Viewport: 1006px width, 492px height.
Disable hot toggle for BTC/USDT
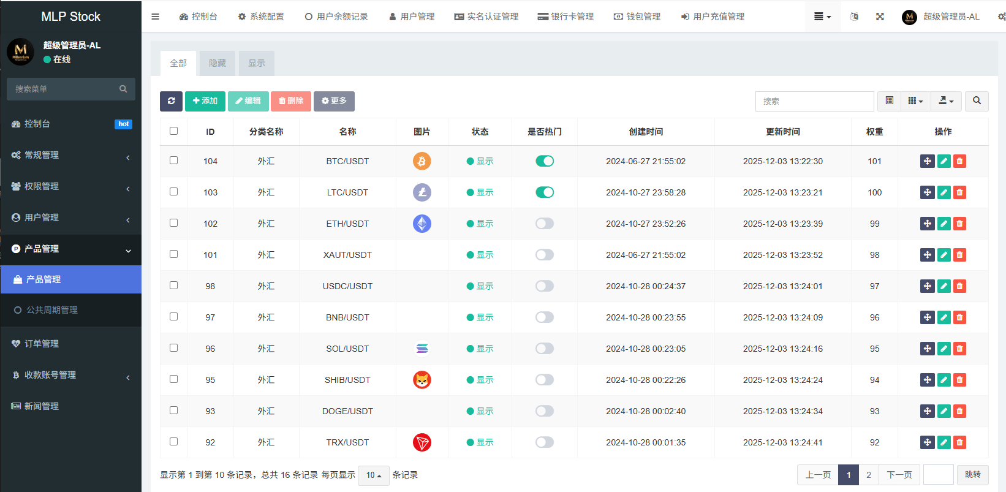click(x=544, y=161)
